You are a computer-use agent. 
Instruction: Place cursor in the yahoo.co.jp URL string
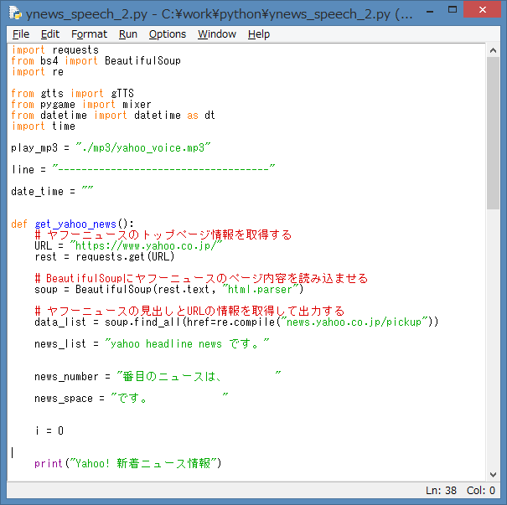pos(147,246)
